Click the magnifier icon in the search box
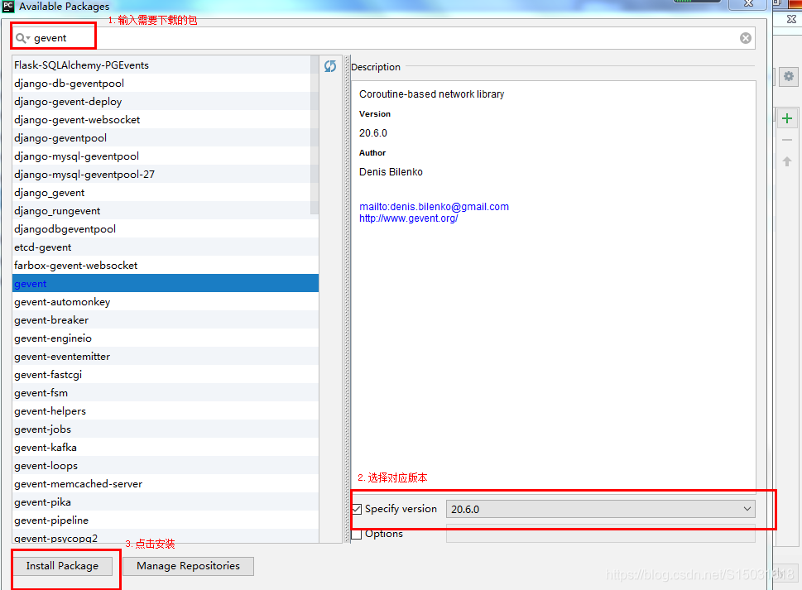This screenshot has height=590, width=802. pos(18,37)
